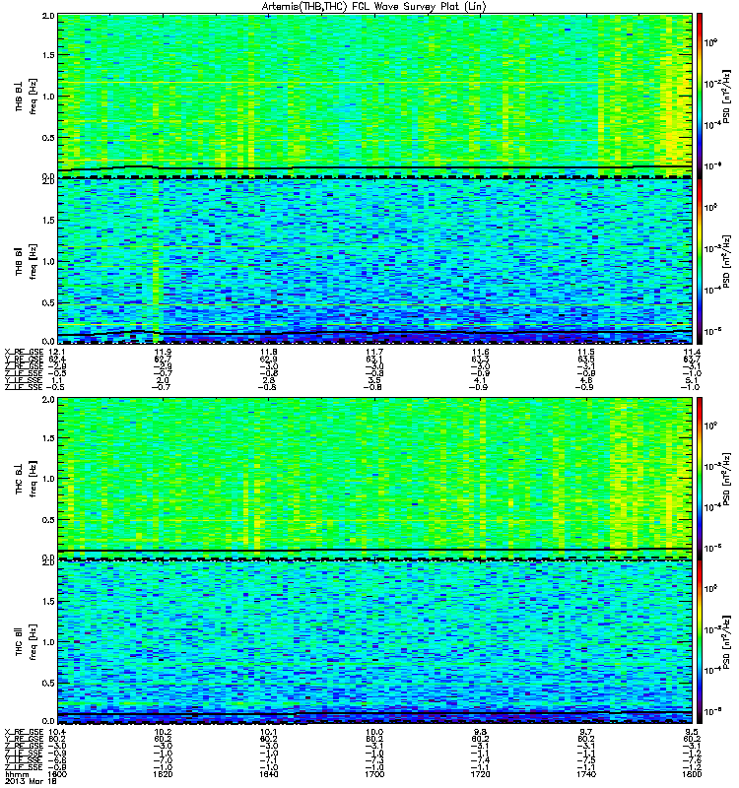The width and height of the screenshot is (739, 788).
Task: Click the THC X_RE_GSE value '10.2'
Action: pyautogui.click(x=164, y=732)
